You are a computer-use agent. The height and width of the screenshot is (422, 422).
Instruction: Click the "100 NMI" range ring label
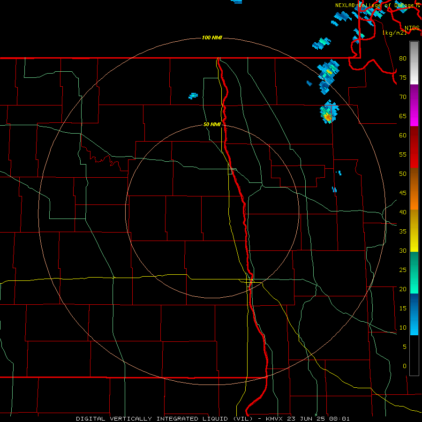pyautogui.click(x=212, y=38)
